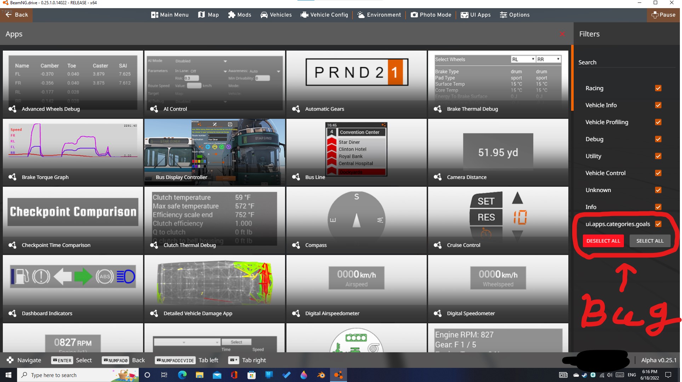This screenshot has height=382, width=682.
Task: Select the Dashboard Indicators app thumbnail
Action: coord(73,289)
